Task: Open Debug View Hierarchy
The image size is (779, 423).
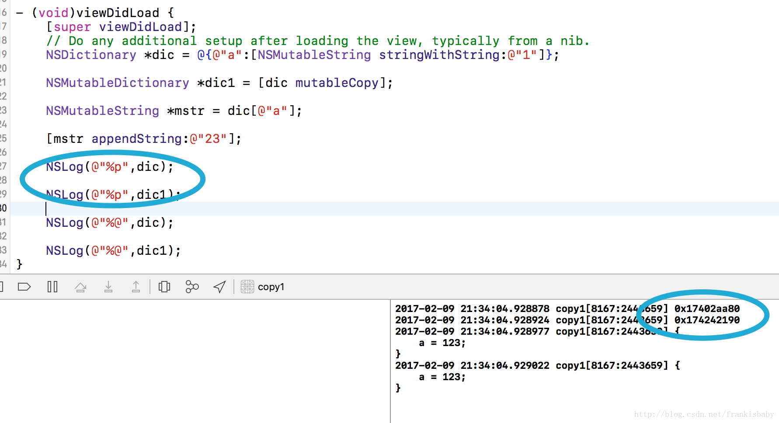Action: tap(164, 287)
